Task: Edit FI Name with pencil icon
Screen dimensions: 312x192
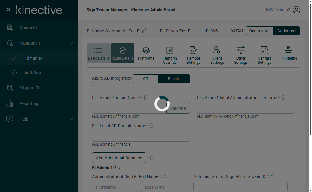Action: pos(144,31)
